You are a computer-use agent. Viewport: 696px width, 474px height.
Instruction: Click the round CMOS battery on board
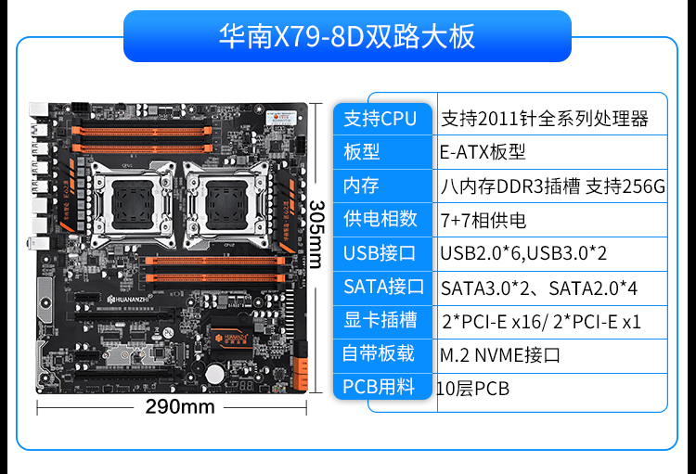(215, 374)
